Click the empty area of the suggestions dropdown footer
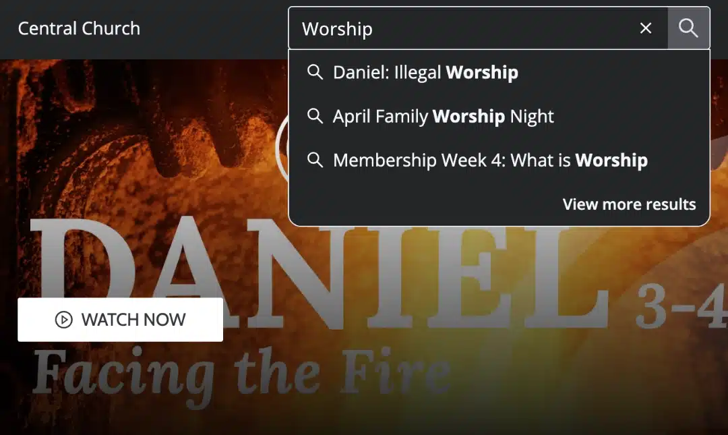 click(x=418, y=204)
